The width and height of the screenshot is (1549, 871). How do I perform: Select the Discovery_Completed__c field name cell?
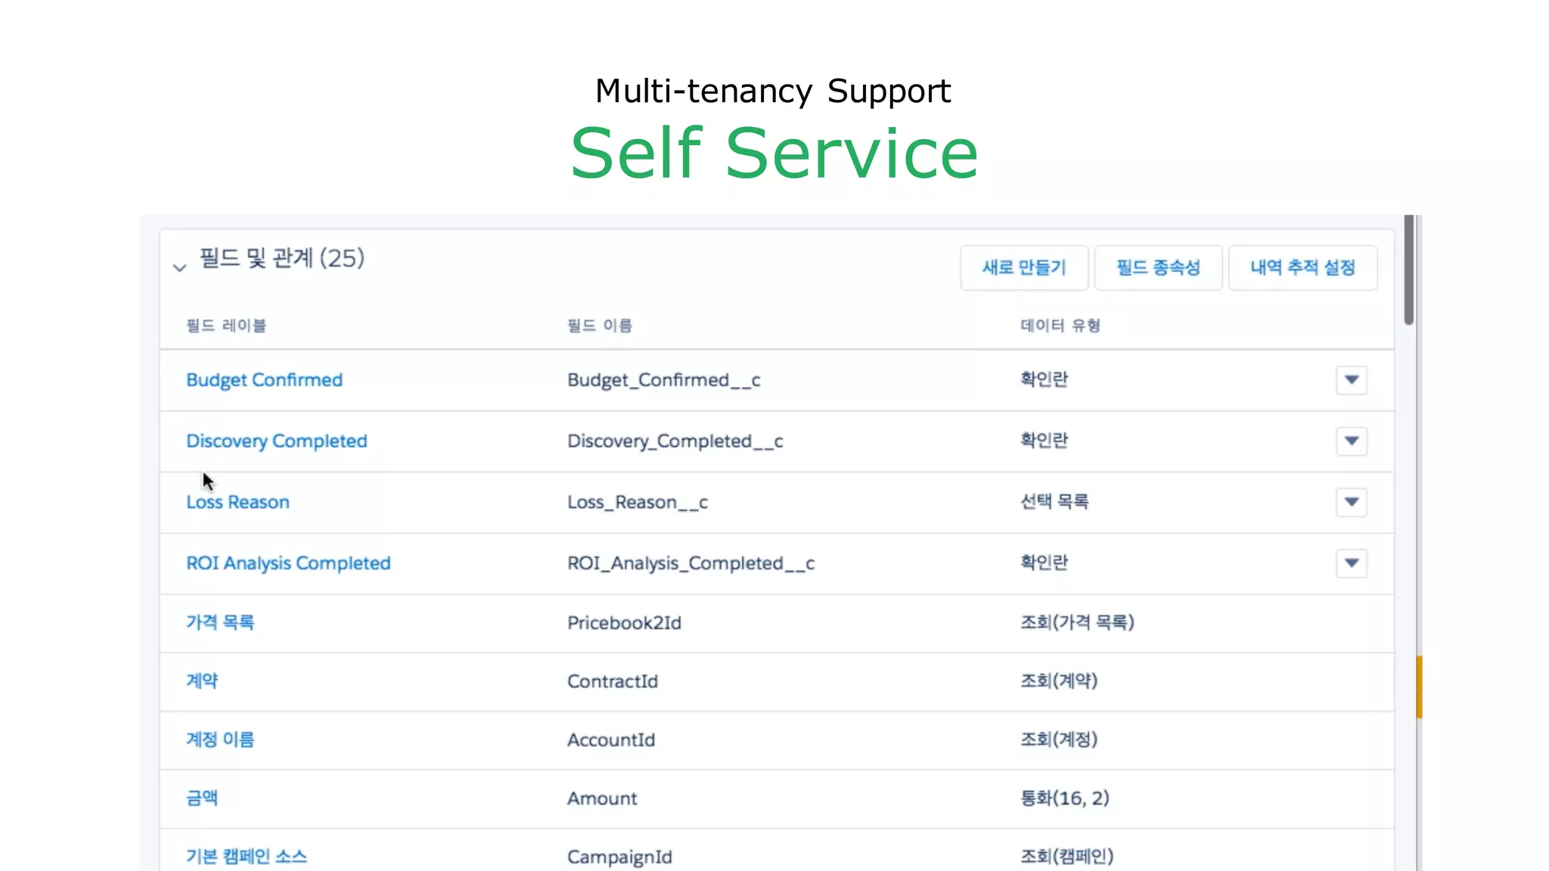675,442
